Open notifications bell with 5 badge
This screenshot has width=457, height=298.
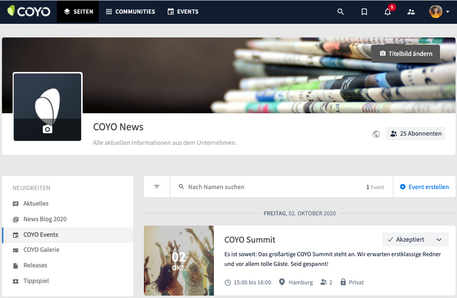(x=387, y=12)
